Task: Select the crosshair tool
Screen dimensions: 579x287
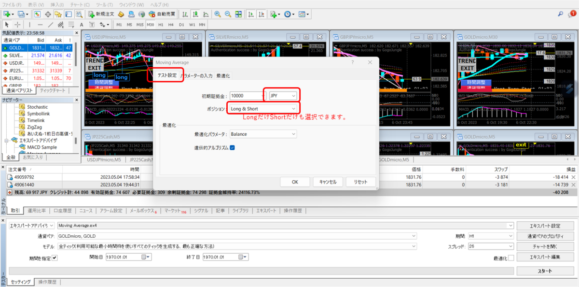Action: [x=17, y=24]
